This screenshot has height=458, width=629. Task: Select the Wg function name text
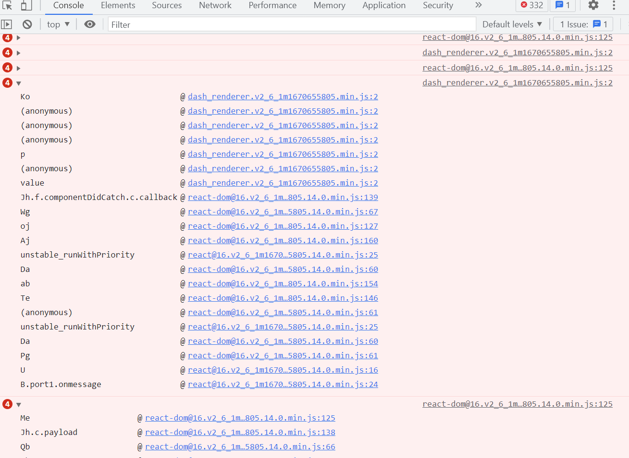(25, 212)
